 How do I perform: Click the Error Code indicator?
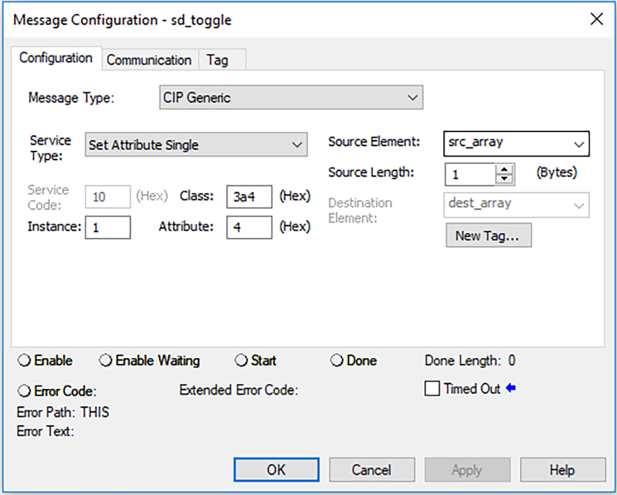tap(25, 390)
